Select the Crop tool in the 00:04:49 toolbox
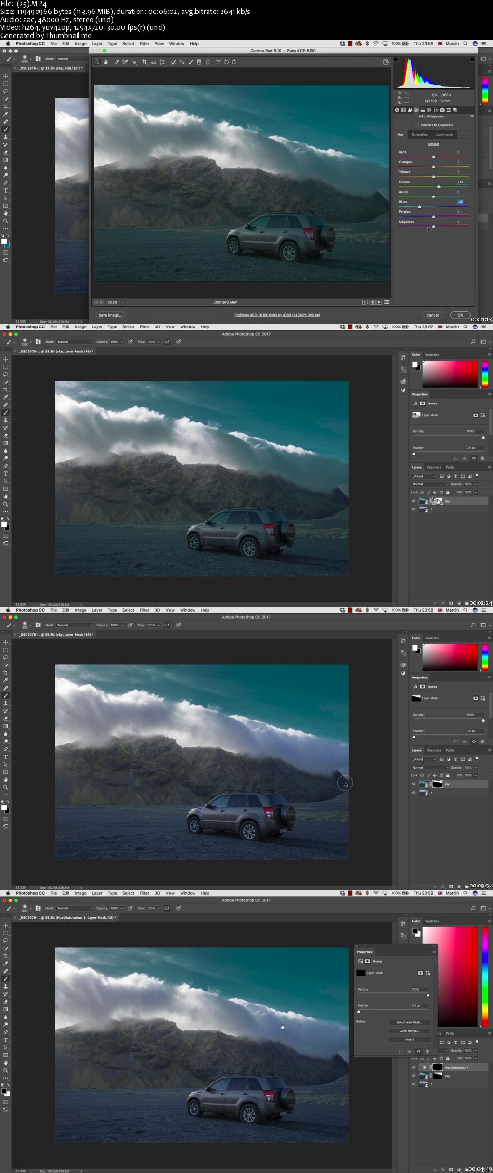Screen dimensions: 493x1173 click(6, 956)
